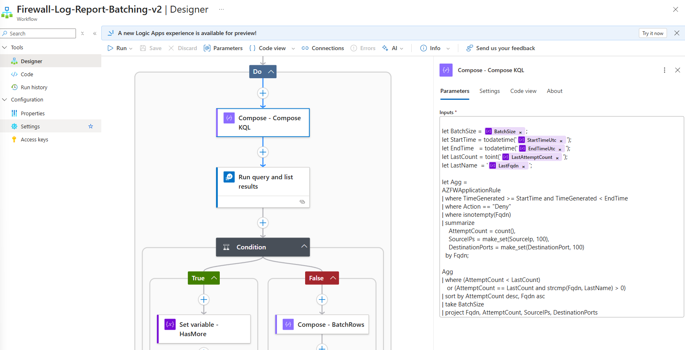Expand the AI dropdown menu
This screenshot has width=685, height=350.
(x=402, y=48)
